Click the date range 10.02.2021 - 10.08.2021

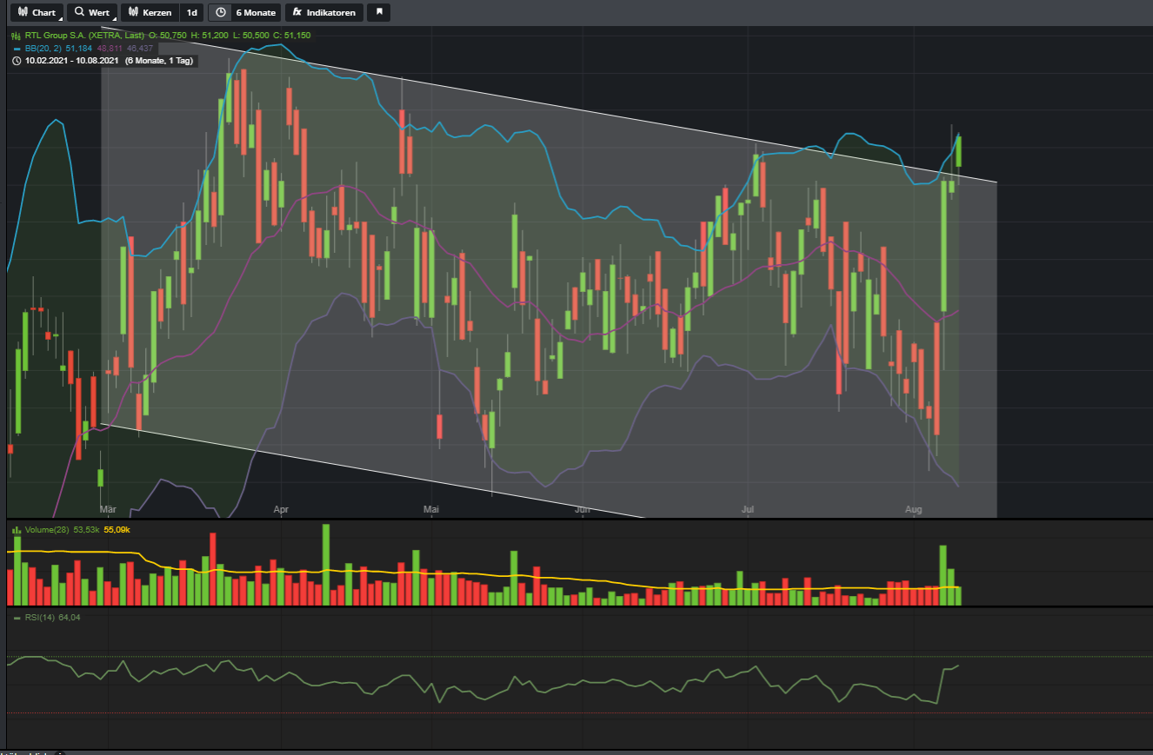(x=73, y=61)
